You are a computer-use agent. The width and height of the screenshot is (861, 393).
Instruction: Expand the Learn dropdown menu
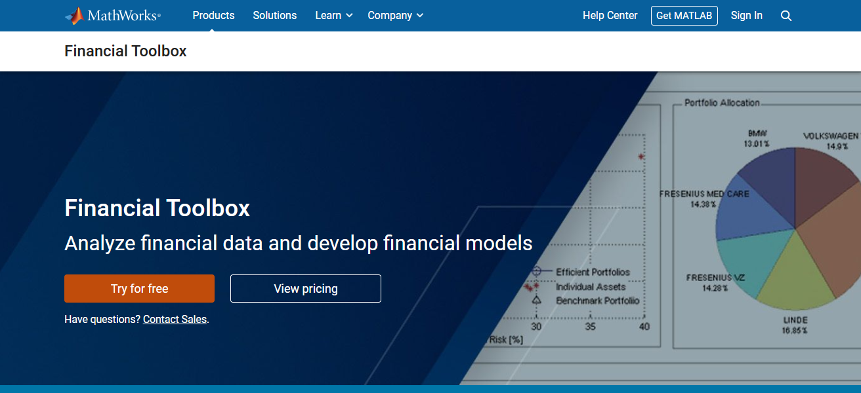pyautogui.click(x=328, y=15)
